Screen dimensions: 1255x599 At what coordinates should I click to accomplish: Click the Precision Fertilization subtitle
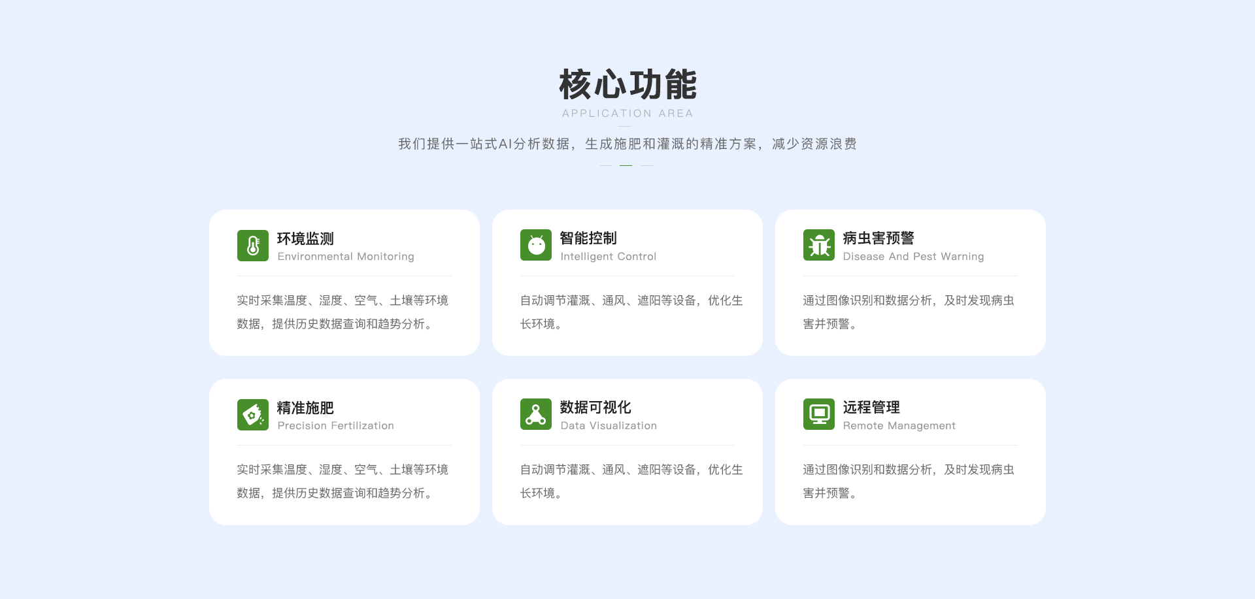(x=336, y=426)
